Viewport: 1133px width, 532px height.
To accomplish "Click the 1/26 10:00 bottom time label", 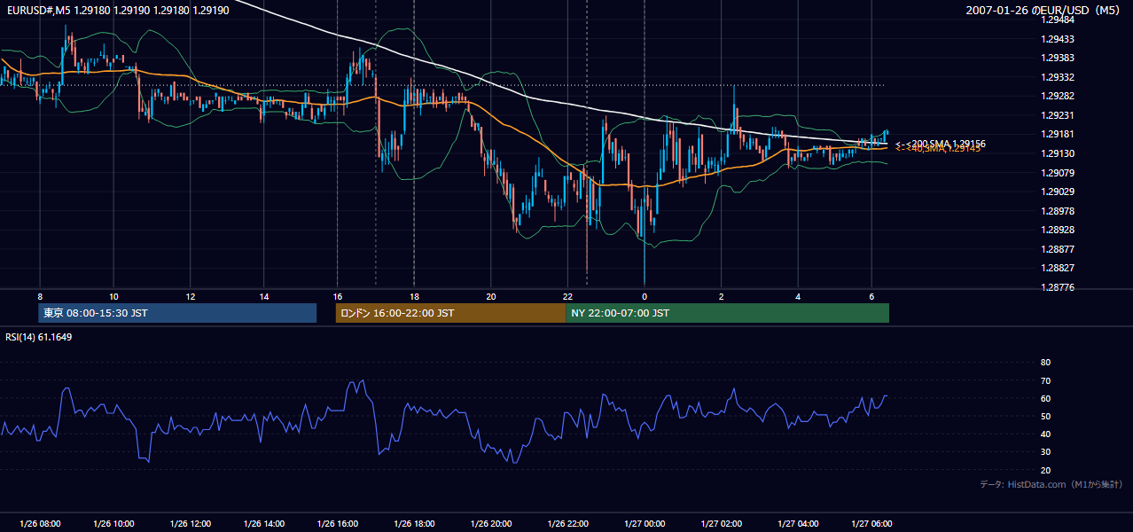I will [x=114, y=524].
